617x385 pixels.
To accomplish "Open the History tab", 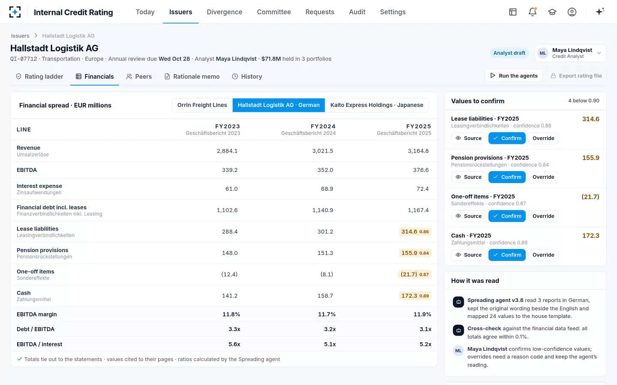I will tap(247, 77).
